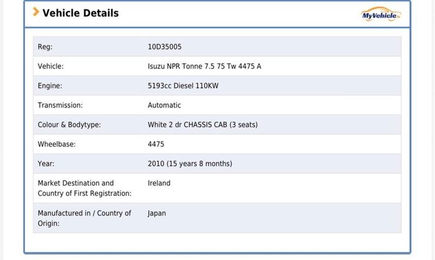Select the 'Automatic' transmission value

click(164, 105)
